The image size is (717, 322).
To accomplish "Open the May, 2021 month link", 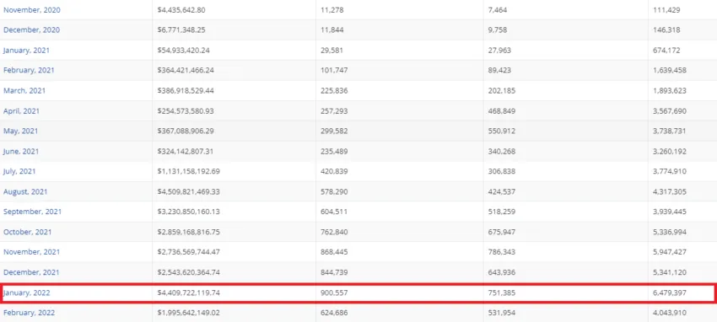I will click(x=20, y=131).
